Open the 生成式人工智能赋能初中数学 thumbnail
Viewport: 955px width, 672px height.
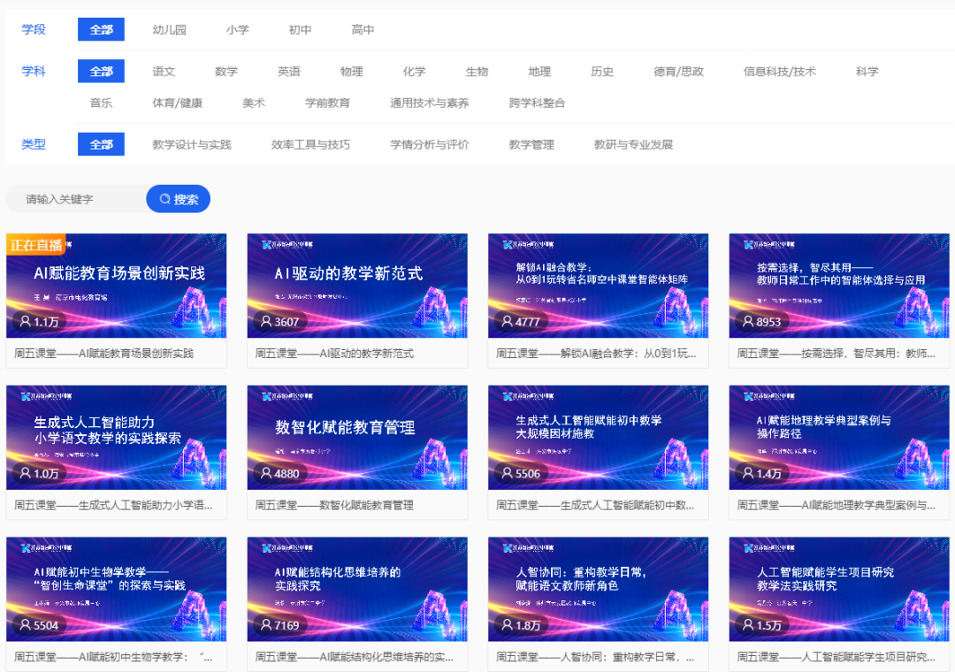pyautogui.click(x=598, y=437)
